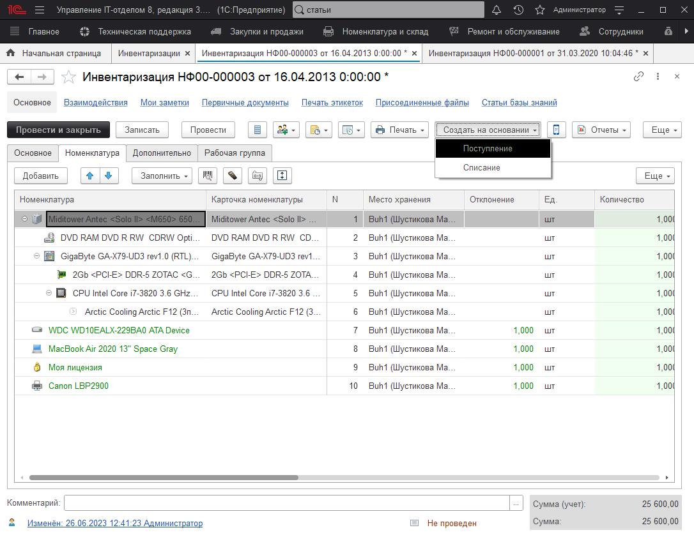The image size is (694, 537).
Task: Click the Провести и закрыть button
Action: 58,130
